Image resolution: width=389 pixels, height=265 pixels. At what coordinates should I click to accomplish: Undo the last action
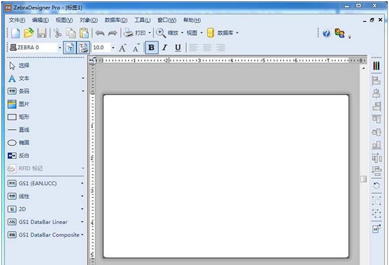(x=100, y=33)
